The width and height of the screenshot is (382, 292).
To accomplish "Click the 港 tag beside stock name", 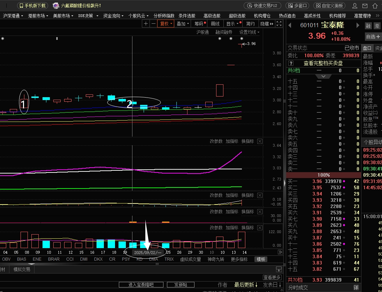I will coord(377,26).
